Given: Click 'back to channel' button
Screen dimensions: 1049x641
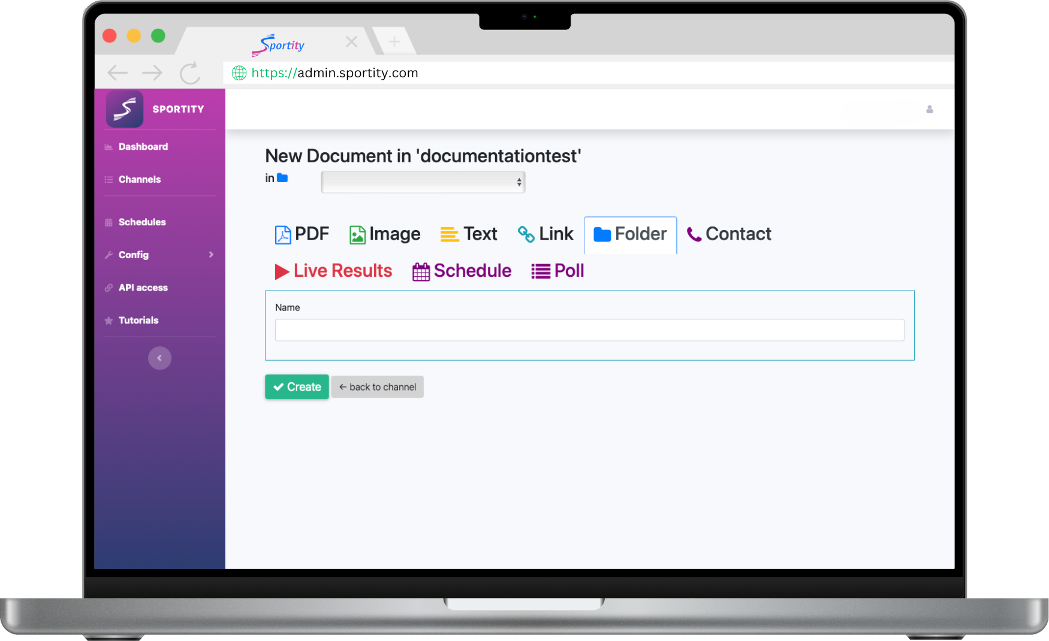Looking at the screenshot, I should 378,387.
